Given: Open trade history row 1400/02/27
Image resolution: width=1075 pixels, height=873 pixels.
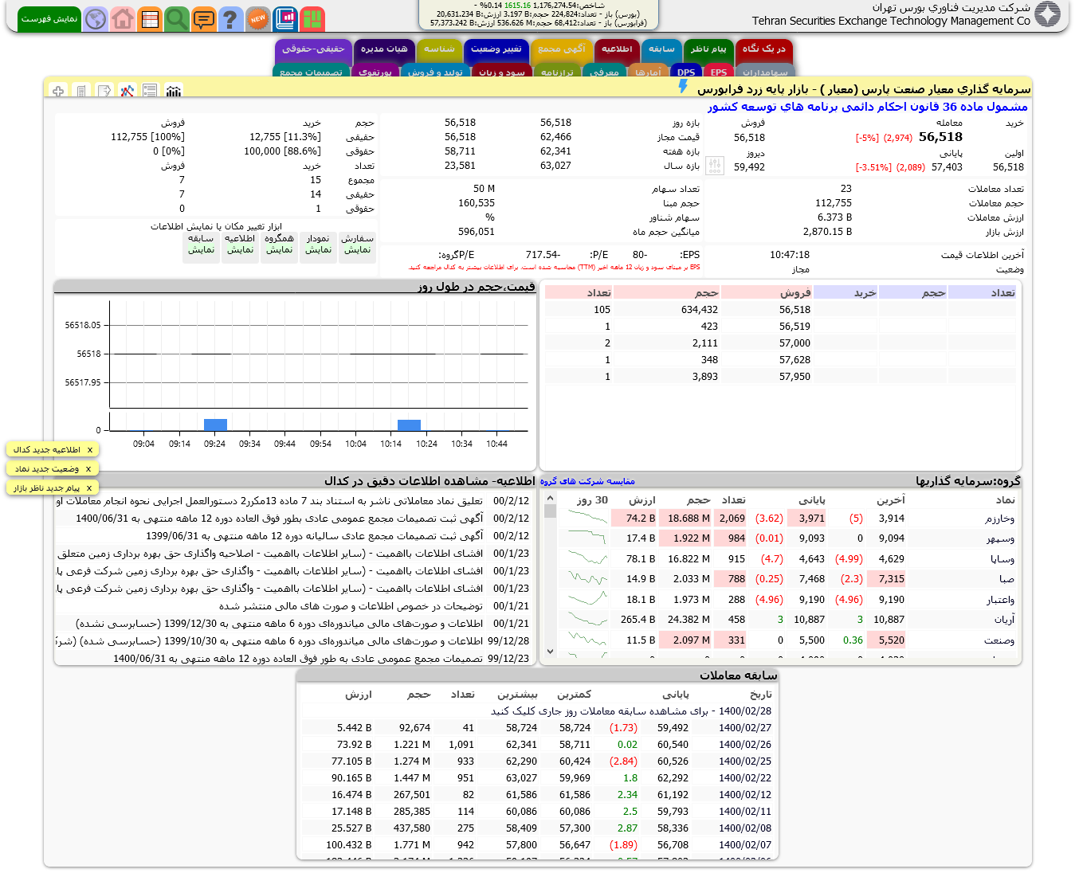Looking at the screenshot, I should pyautogui.click(x=538, y=728).
